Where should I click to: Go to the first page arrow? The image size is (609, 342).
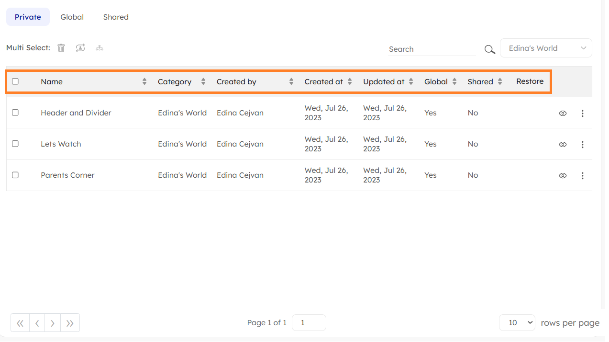(x=20, y=323)
